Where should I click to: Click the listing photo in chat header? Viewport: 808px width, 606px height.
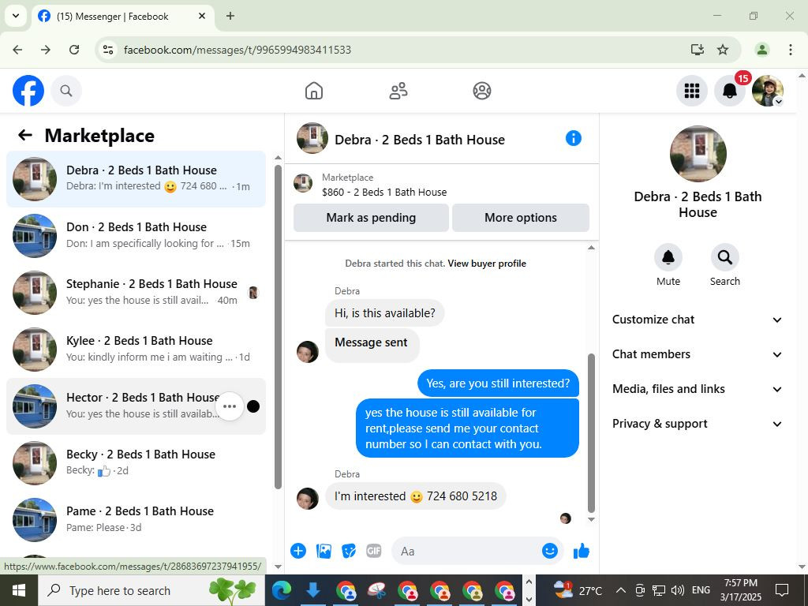312,138
